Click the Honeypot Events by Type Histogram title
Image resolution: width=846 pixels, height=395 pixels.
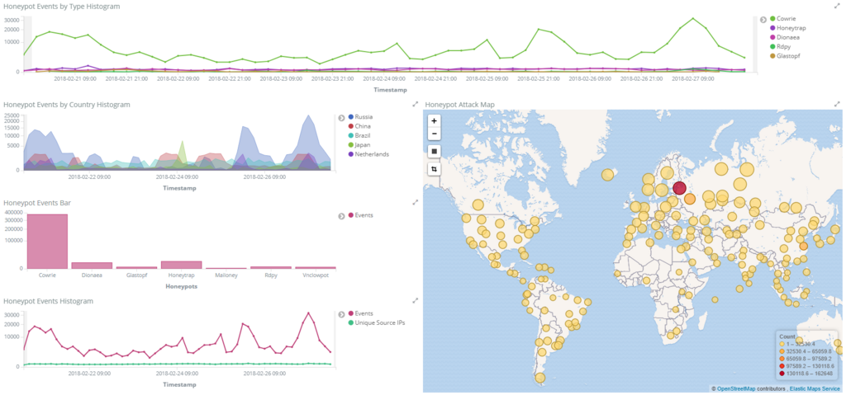tap(62, 7)
